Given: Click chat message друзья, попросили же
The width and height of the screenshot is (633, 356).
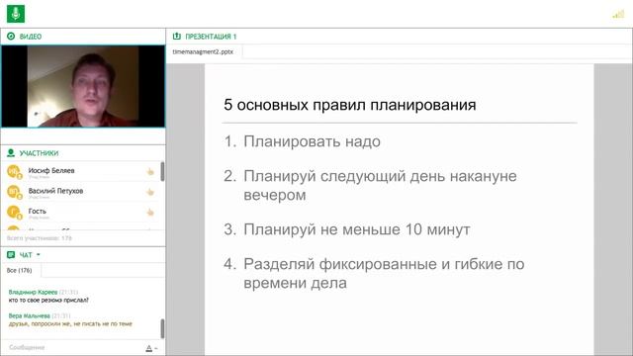Looking at the screenshot, I should 70,323.
